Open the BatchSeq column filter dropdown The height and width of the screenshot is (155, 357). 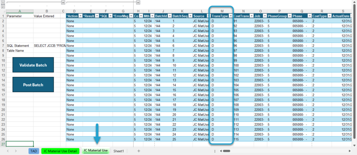tap(190, 16)
